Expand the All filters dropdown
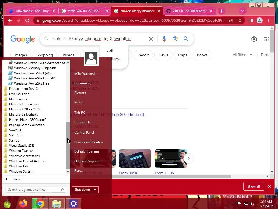Viewport: 278px width, 209px height. tap(242, 55)
